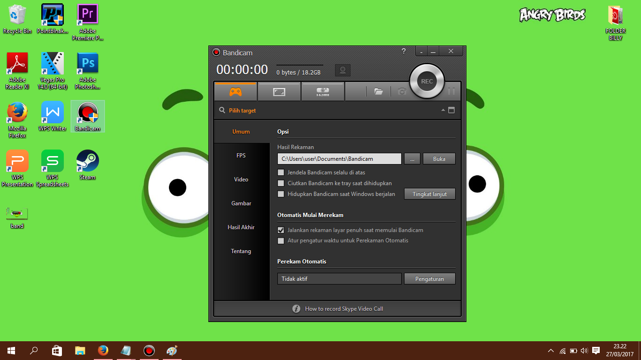
Task: Click the screenshot camera icon in Bandicam
Action: click(402, 92)
